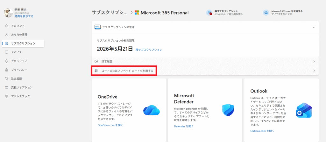326x142 pixels.
Task: Click the subscription icon in the sidebar
Action: pos(7,44)
